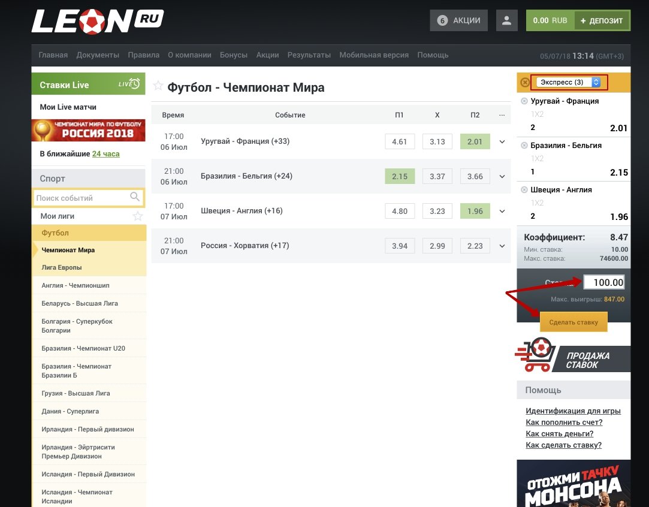Remove Уругвай - Франция from bet slip
Image resolution: width=649 pixels, height=507 pixels.
[524, 101]
